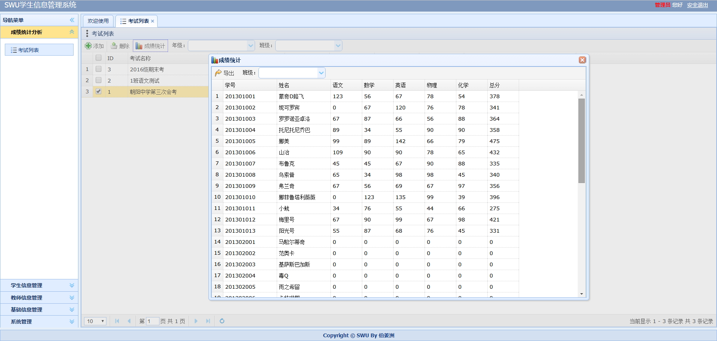
Task: Go to the last page arrow icon
Action: [208, 321]
